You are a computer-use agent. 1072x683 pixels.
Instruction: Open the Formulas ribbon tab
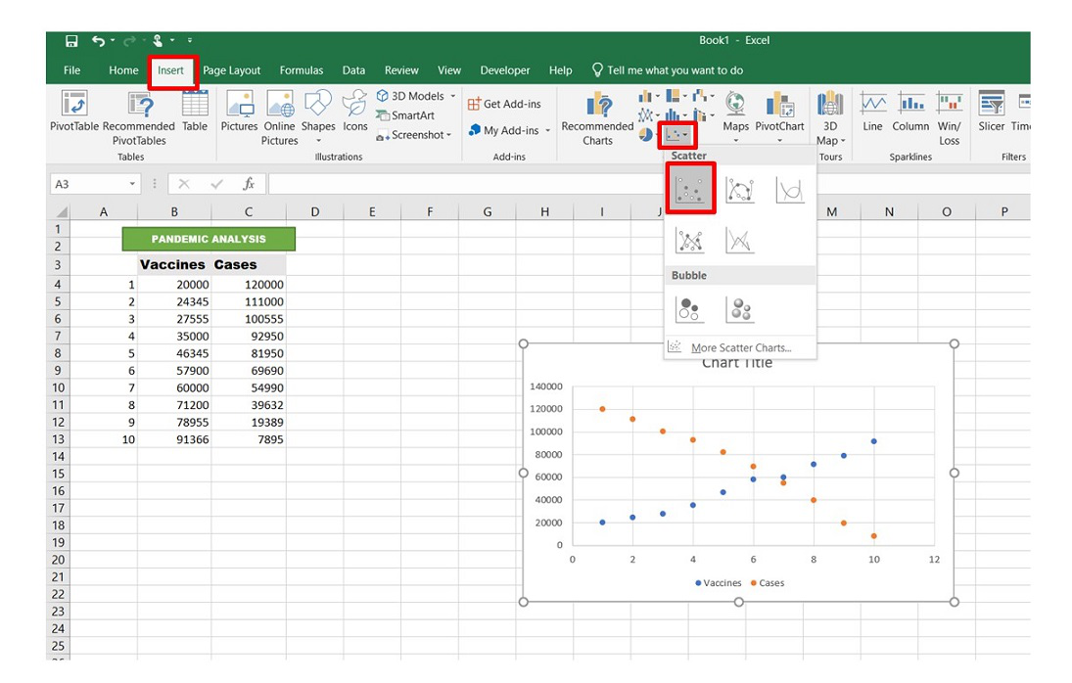[x=301, y=70]
